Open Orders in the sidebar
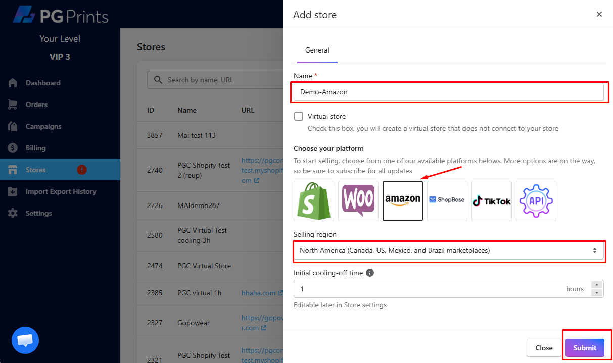This screenshot has height=363, width=613. [36, 105]
